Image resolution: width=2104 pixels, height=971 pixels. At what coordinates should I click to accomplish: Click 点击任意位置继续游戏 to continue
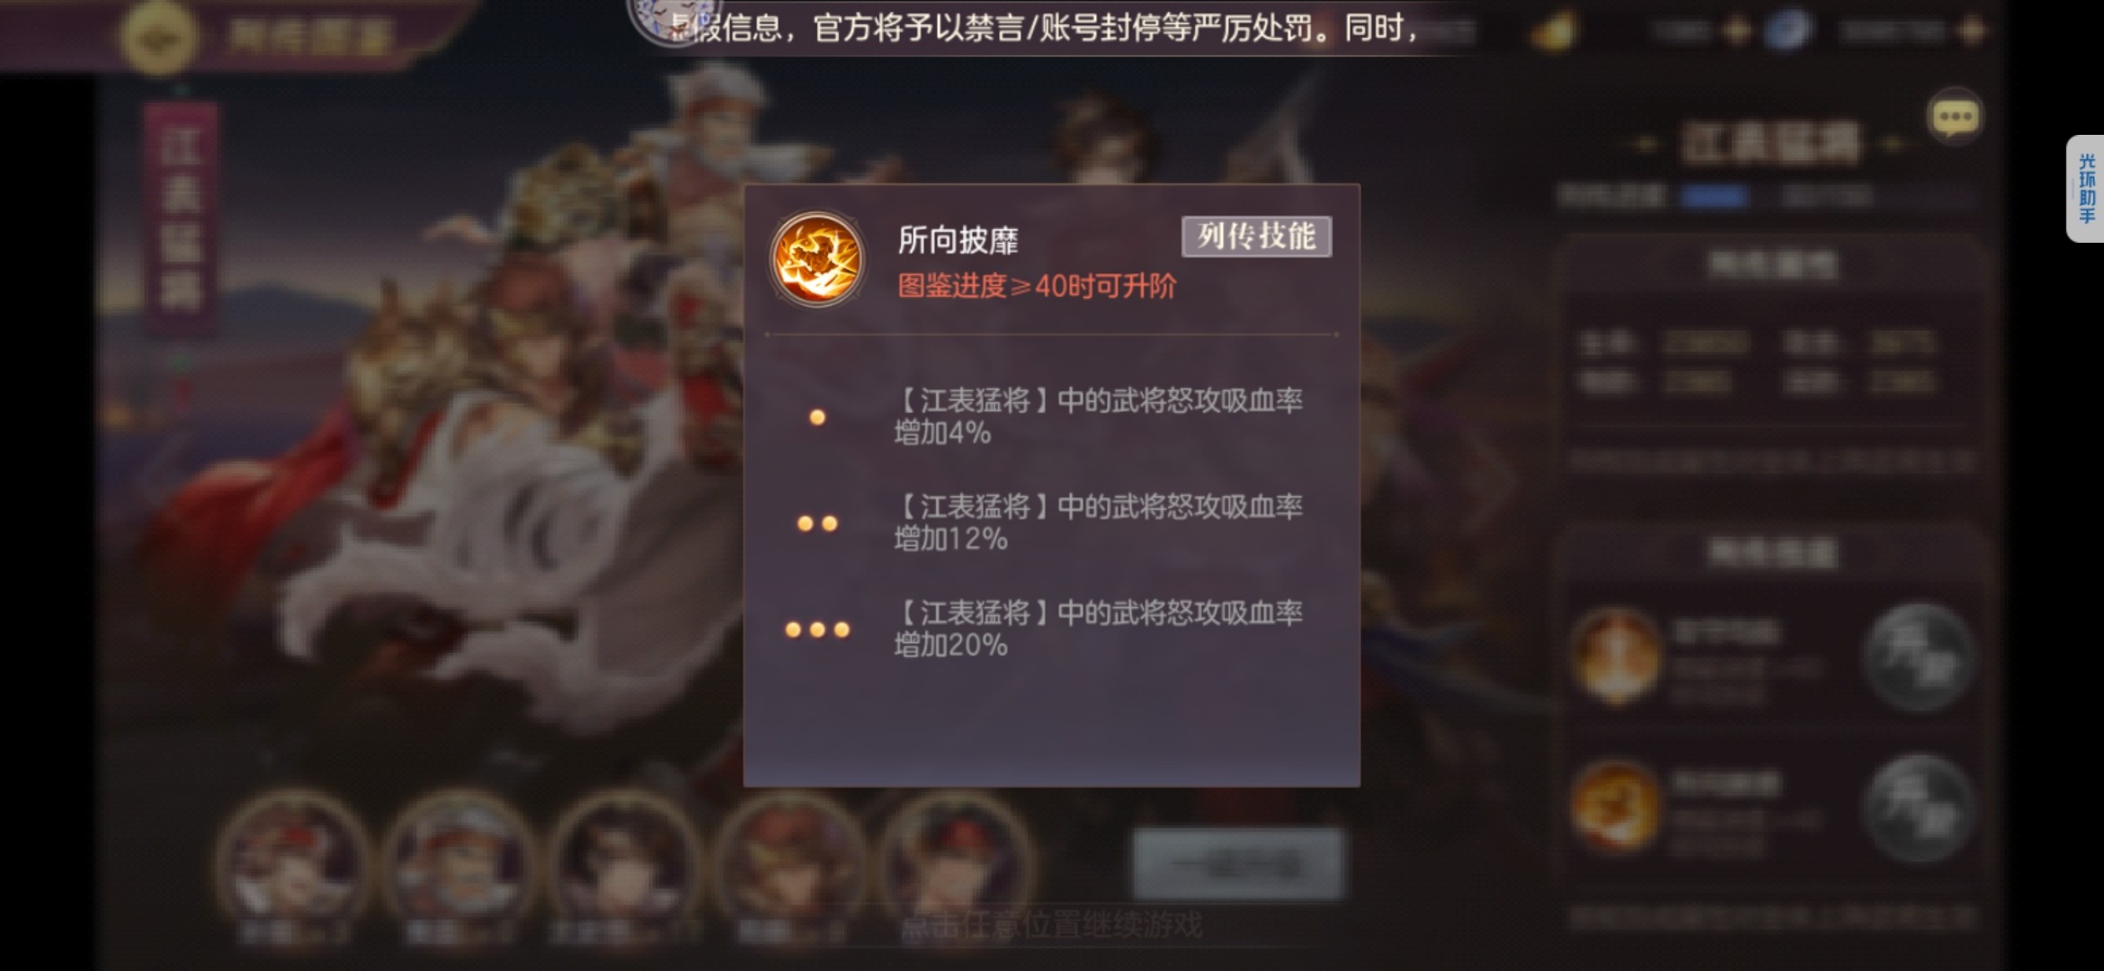[x=1051, y=925]
